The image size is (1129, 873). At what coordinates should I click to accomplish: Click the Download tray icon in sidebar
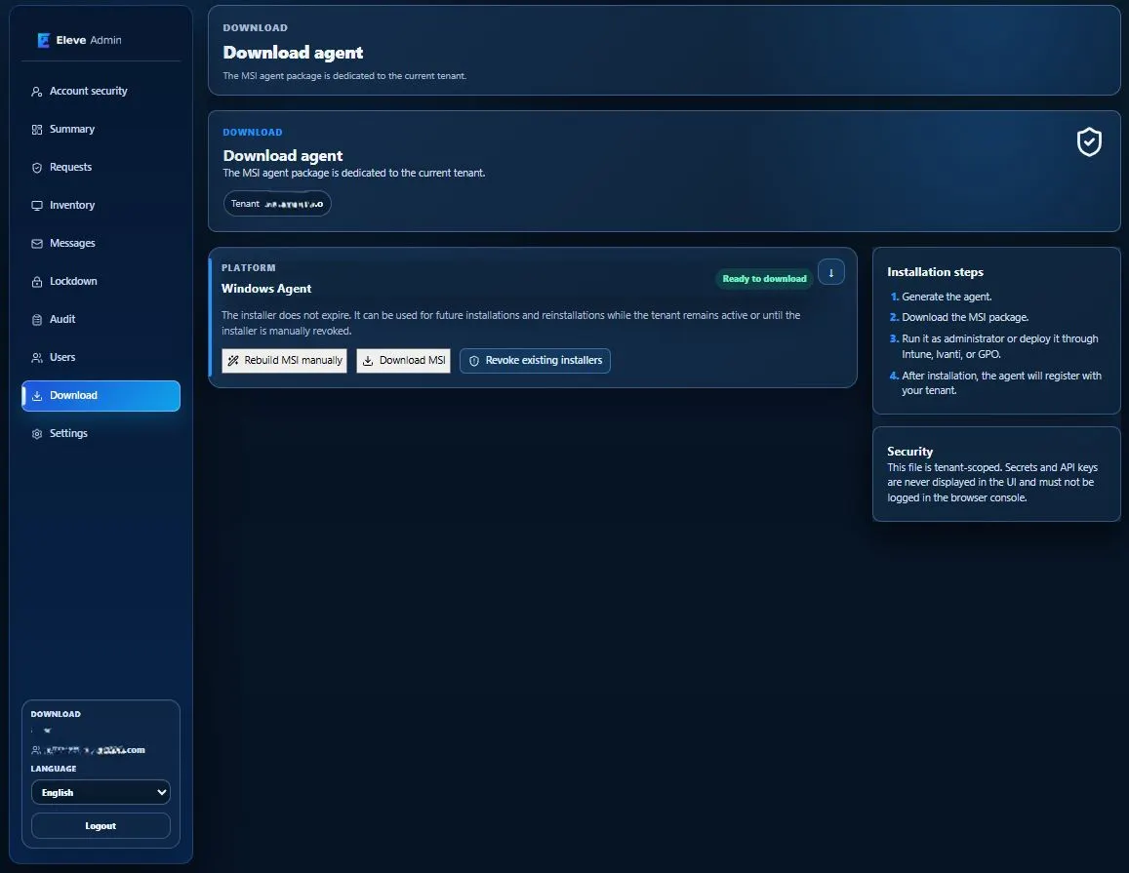point(37,396)
